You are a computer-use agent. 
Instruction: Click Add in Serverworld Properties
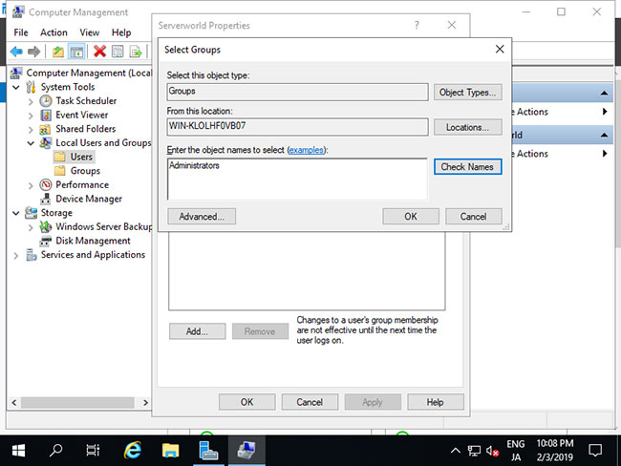(x=197, y=331)
